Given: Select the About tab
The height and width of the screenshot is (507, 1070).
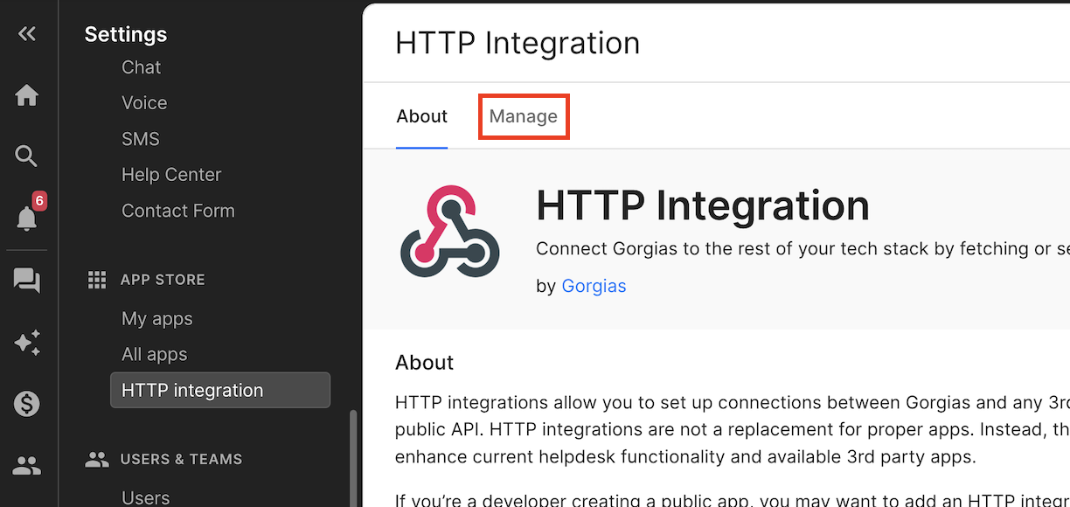Looking at the screenshot, I should (422, 116).
